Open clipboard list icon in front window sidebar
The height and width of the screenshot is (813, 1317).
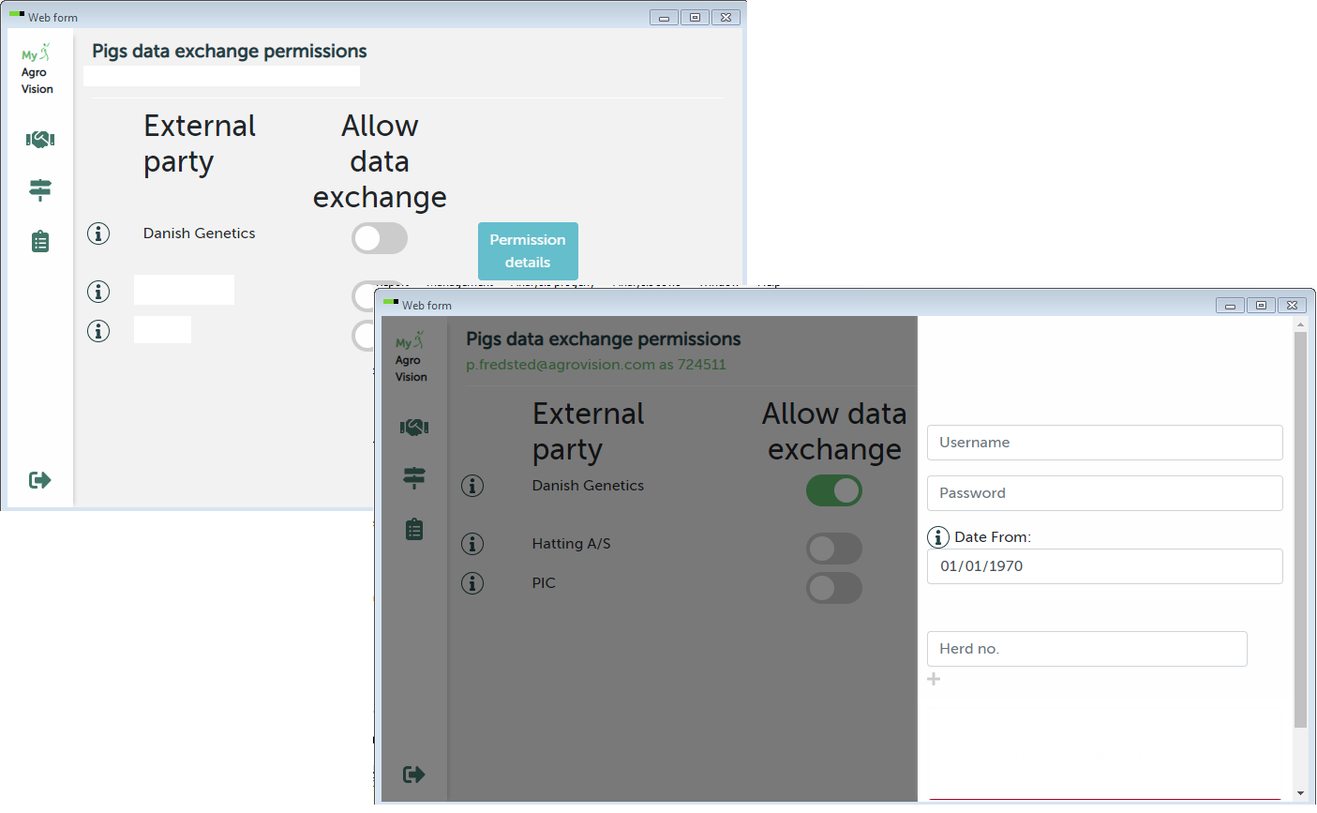pos(414,529)
